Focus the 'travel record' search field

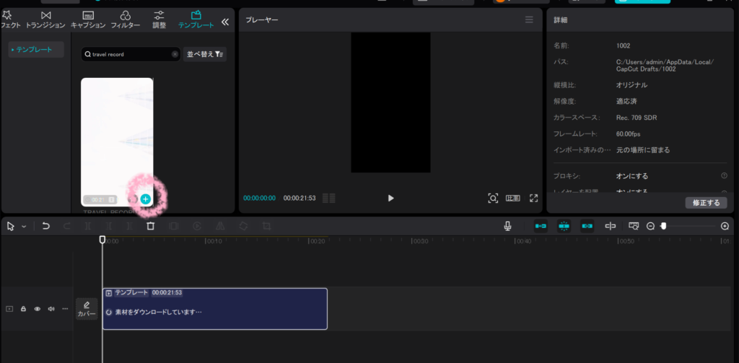point(131,54)
